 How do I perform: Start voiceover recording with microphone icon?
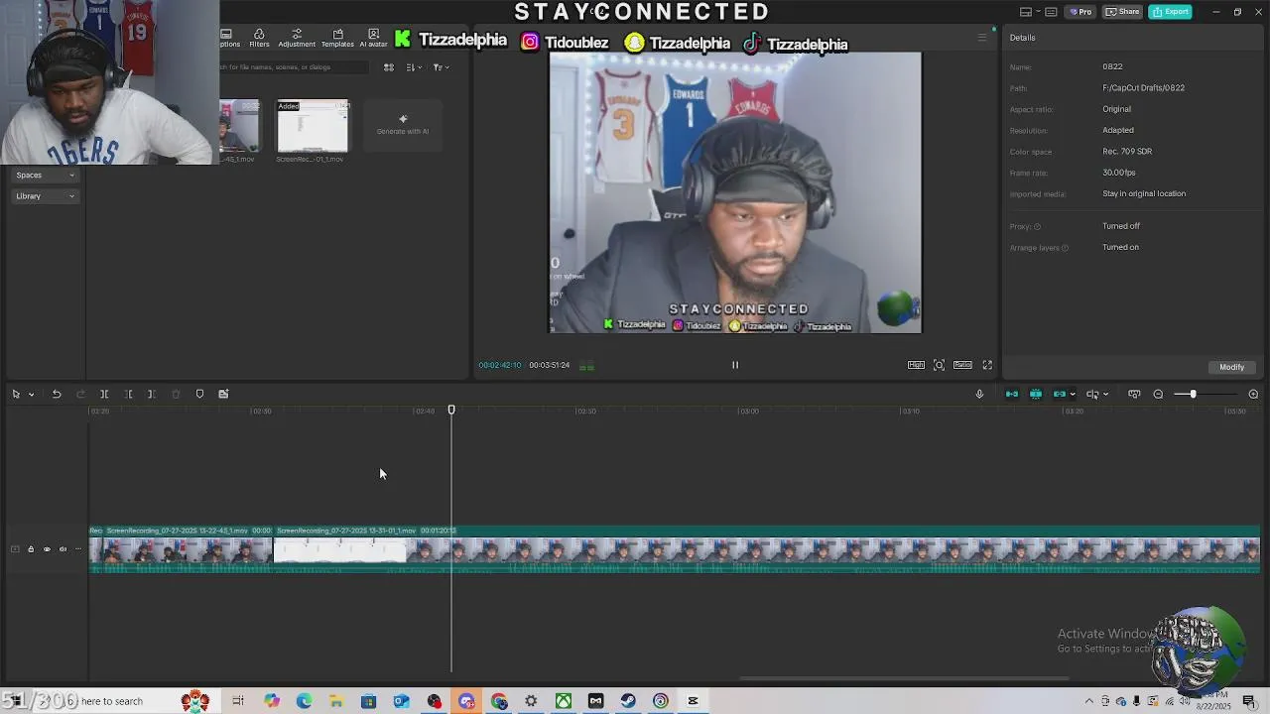pos(979,395)
